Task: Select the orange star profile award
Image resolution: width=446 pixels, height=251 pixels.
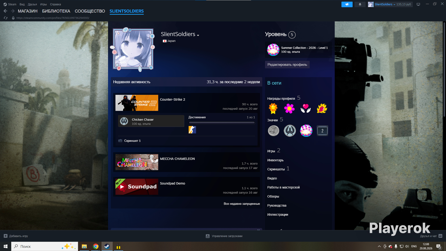Action: [273, 108]
